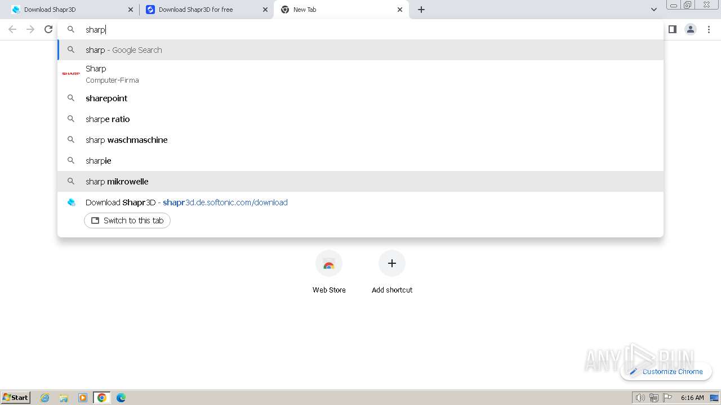721x405 pixels.
Task: Click the 6:16 AM system clock
Action: point(692,398)
